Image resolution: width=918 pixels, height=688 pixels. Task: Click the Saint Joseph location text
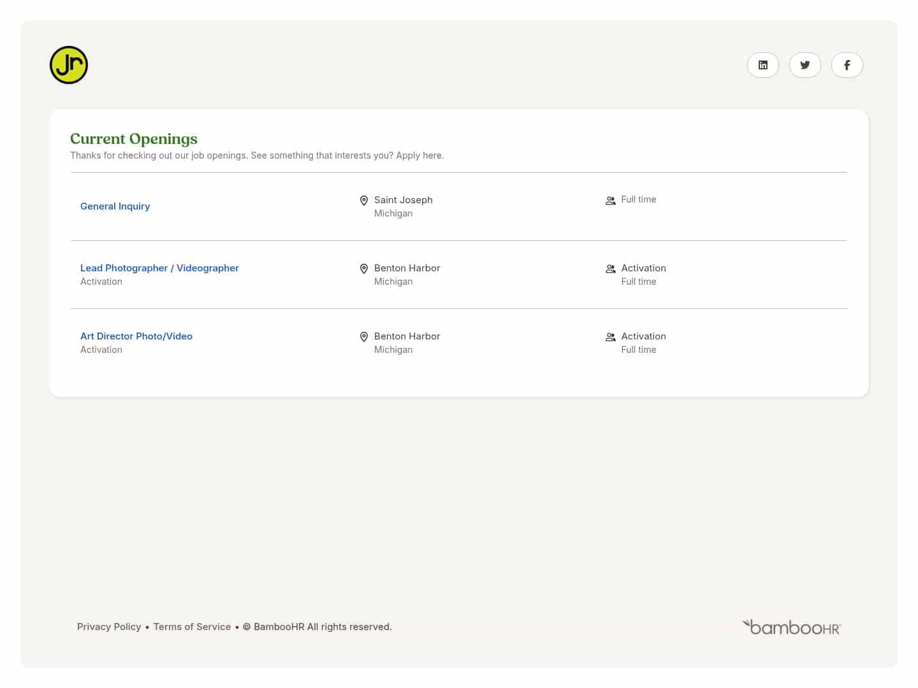[x=403, y=200]
